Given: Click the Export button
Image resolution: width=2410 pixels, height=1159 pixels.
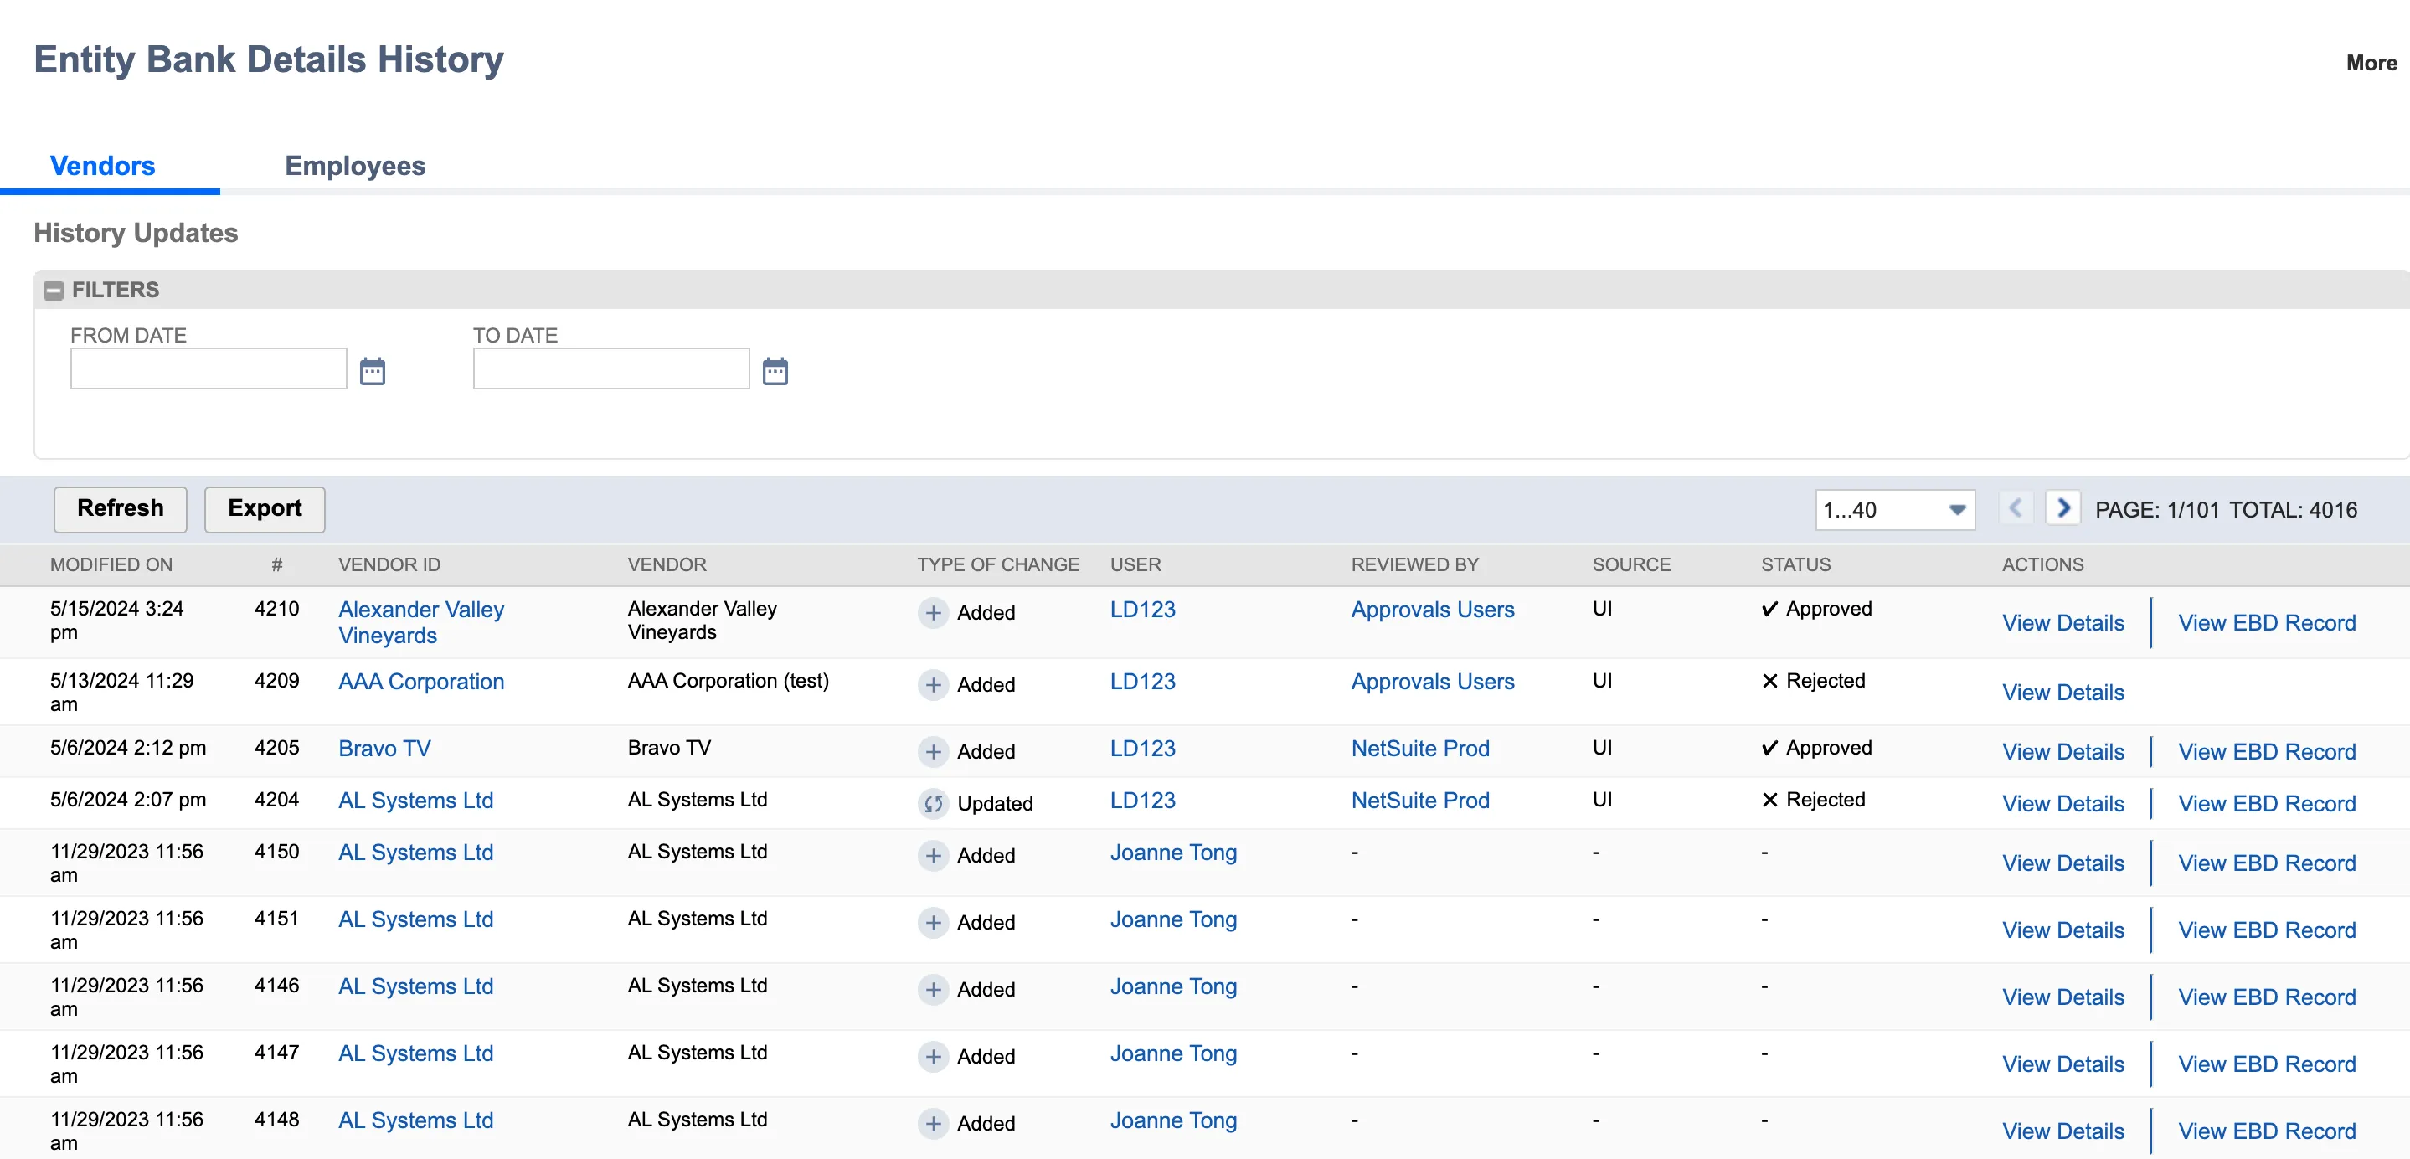Looking at the screenshot, I should [265, 509].
